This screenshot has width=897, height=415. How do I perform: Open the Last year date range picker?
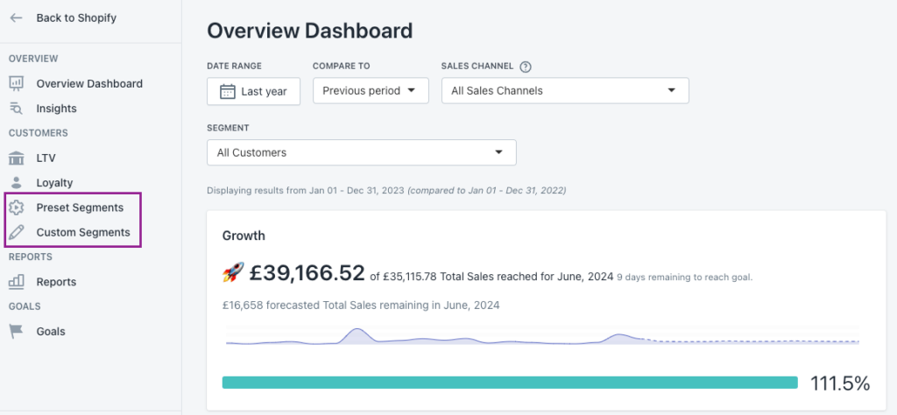(253, 91)
